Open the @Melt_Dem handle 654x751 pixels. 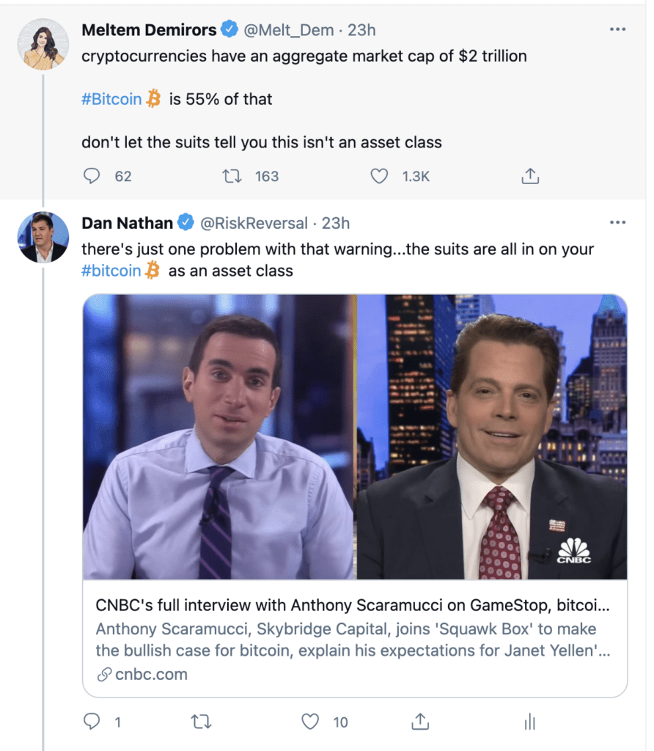click(288, 30)
